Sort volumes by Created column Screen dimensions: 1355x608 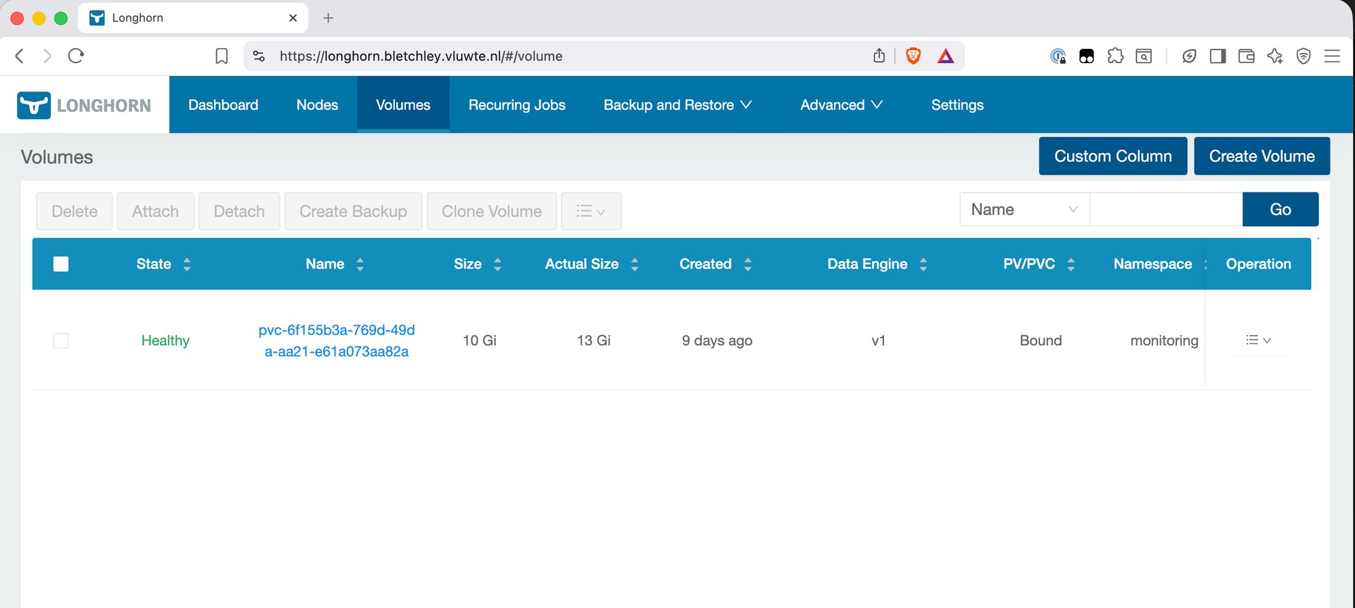(x=748, y=264)
